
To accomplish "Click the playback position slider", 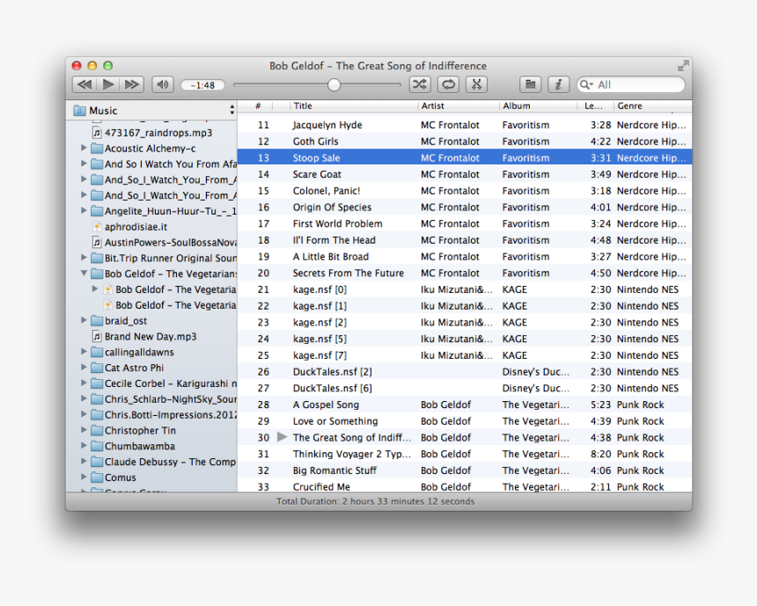I will [x=334, y=85].
